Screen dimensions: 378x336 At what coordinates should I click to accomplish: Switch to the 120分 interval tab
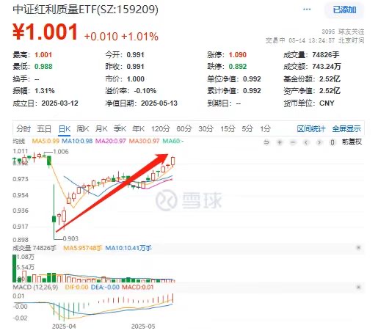coord(161,128)
